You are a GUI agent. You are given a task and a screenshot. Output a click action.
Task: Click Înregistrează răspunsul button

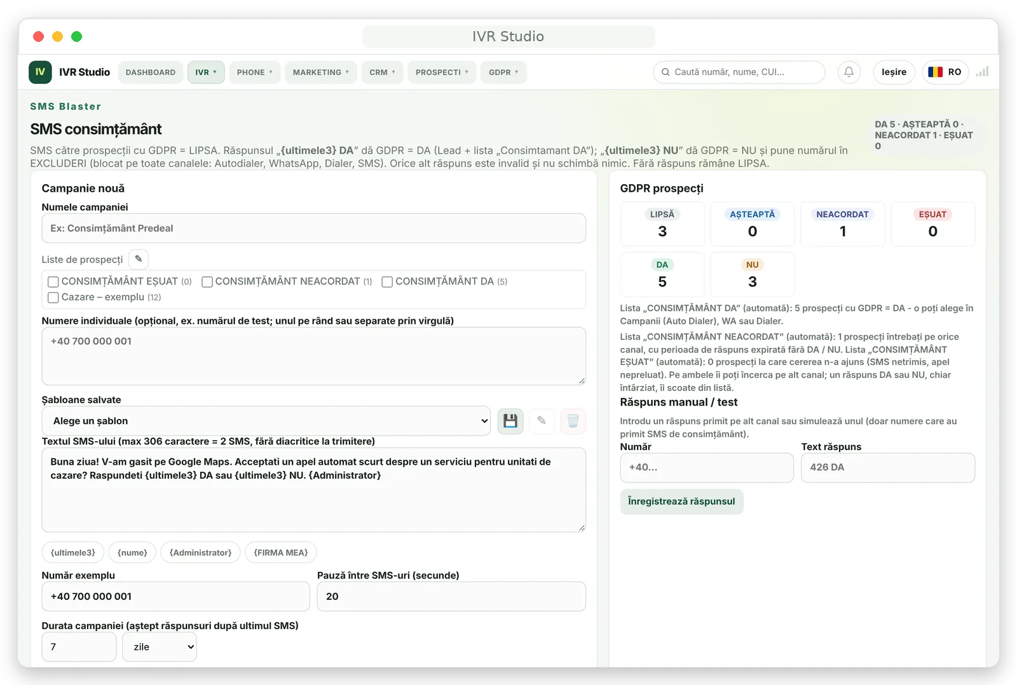[x=681, y=502]
